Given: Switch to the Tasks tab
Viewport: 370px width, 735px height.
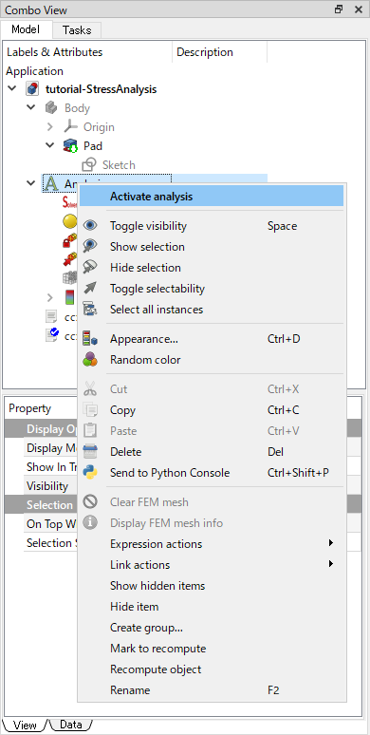Looking at the screenshot, I should coord(76,30).
